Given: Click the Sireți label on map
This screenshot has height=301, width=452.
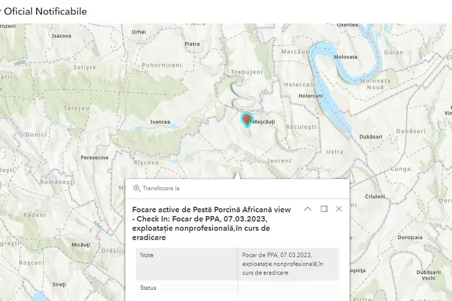Looking at the screenshot, I should point(59,285).
